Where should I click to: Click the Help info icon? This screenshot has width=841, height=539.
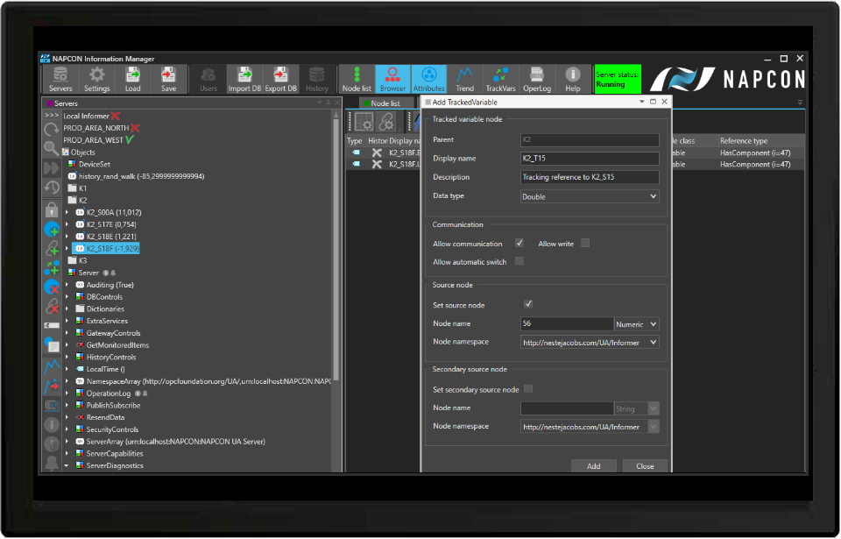click(x=573, y=79)
